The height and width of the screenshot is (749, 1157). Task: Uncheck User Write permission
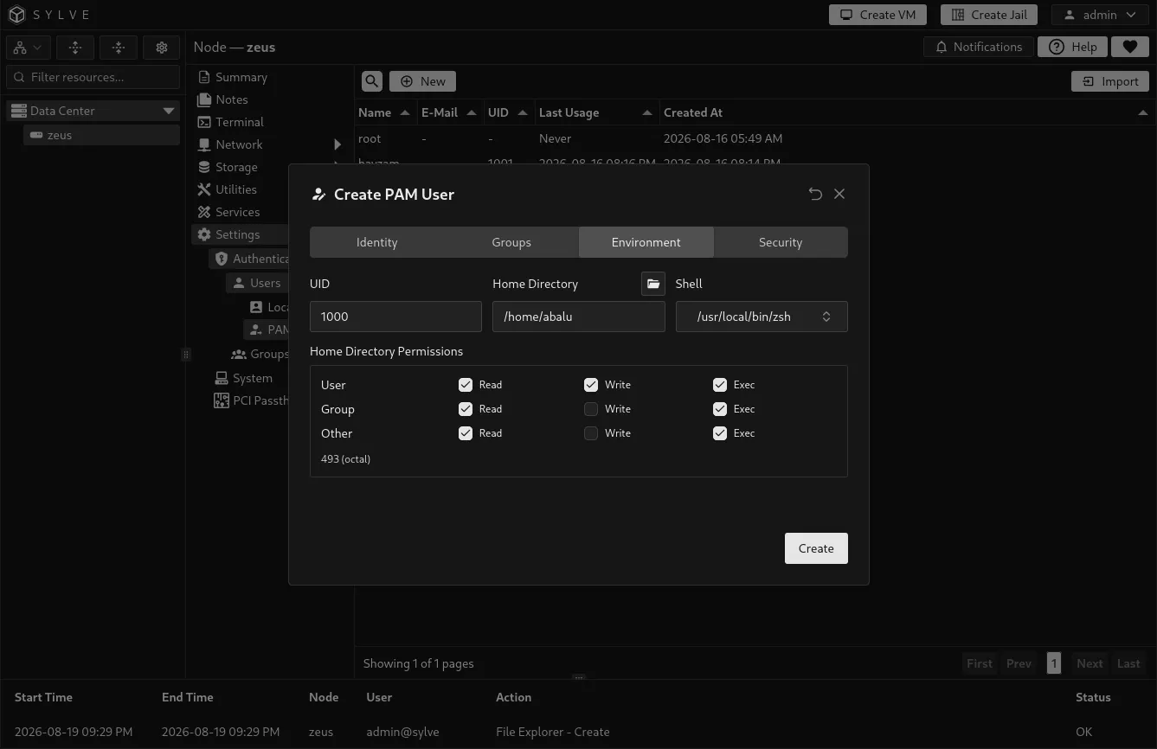coord(591,385)
